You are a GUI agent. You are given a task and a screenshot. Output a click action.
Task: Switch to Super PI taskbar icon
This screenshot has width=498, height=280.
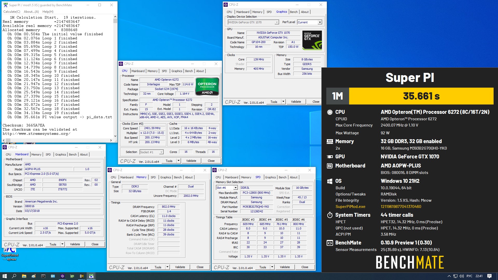click(x=91, y=276)
